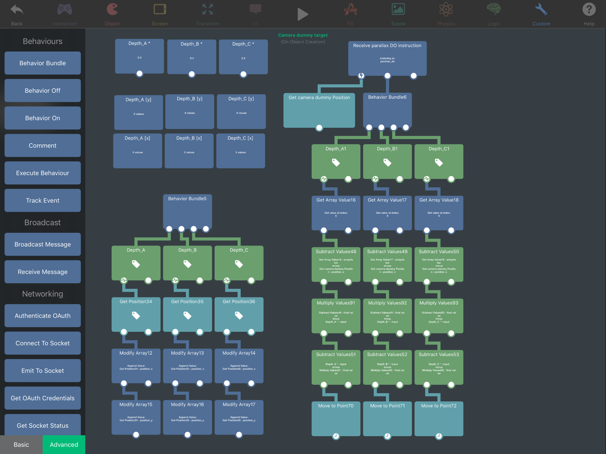Switch to Advanced behaviours mode

click(x=64, y=445)
